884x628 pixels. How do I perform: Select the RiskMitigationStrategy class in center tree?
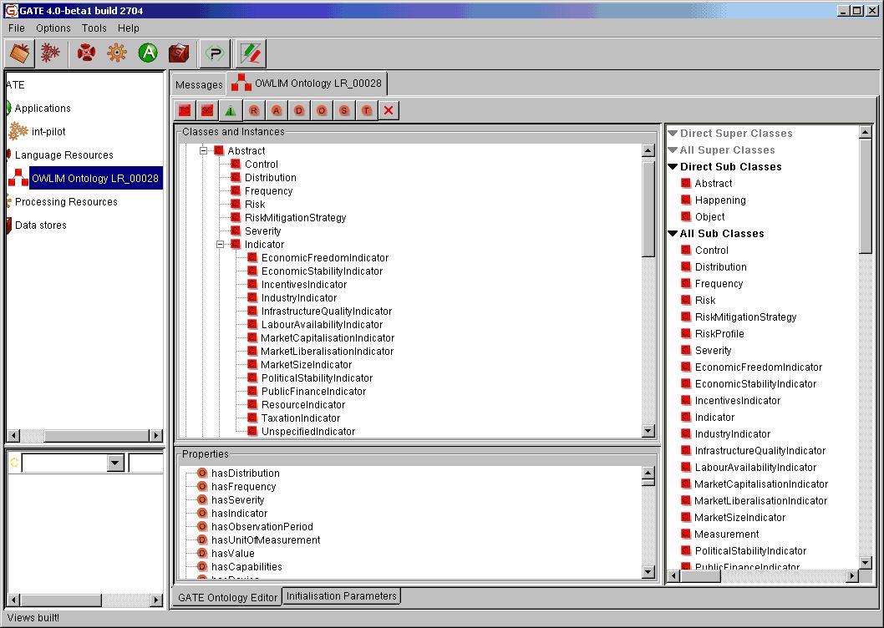pos(296,218)
